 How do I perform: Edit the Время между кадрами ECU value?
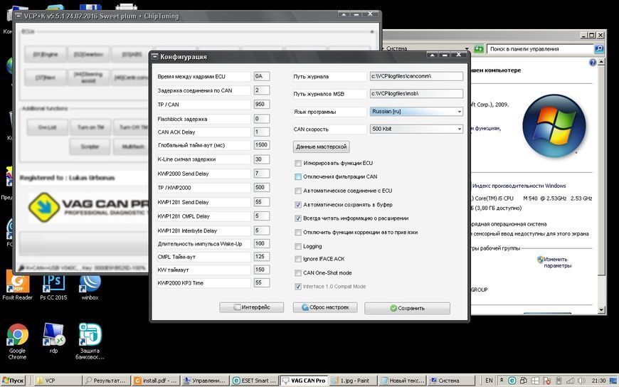tap(261, 76)
